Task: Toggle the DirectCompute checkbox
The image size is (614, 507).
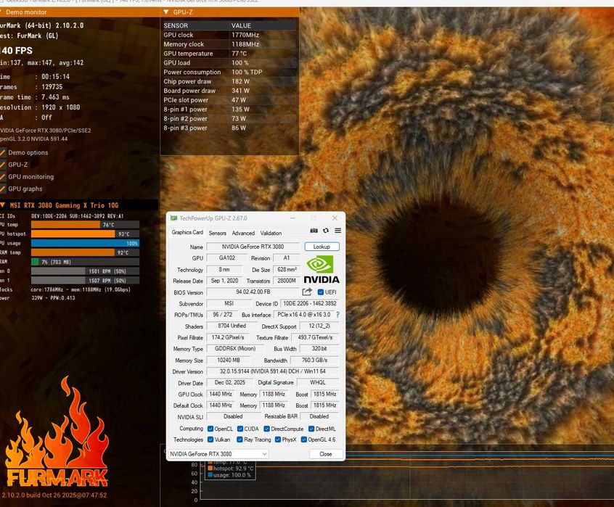Action: [266, 429]
